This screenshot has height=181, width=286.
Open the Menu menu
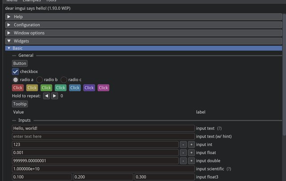click(12, 1)
